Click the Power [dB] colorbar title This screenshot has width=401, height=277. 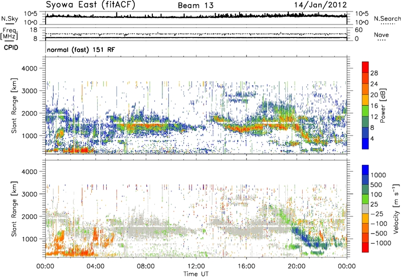point(382,105)
